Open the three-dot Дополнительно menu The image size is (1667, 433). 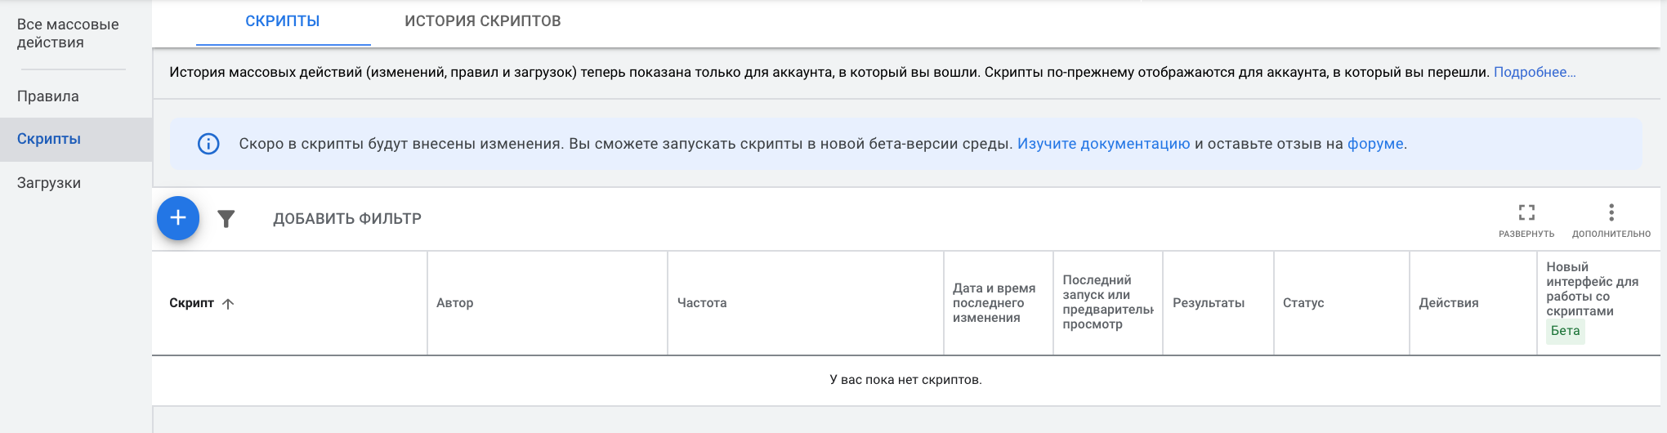pos(1611,213)
